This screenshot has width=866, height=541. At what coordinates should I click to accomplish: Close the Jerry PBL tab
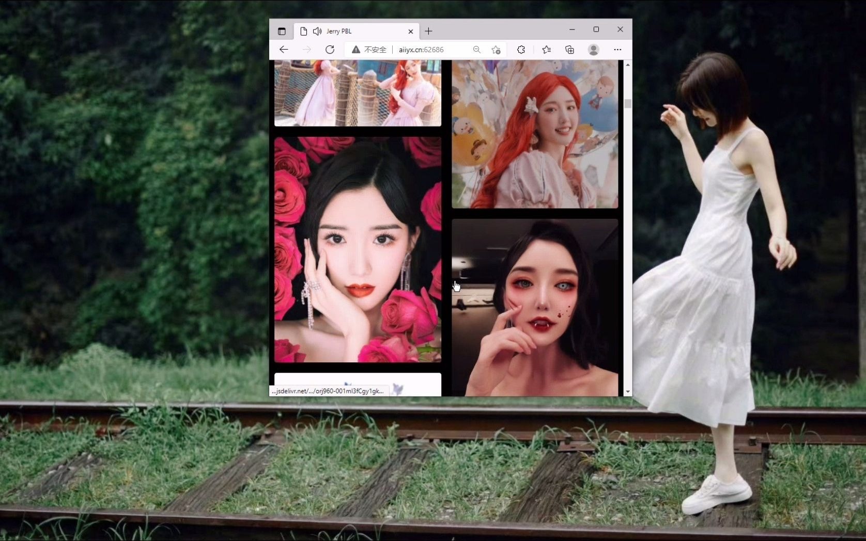pos(411,31)
